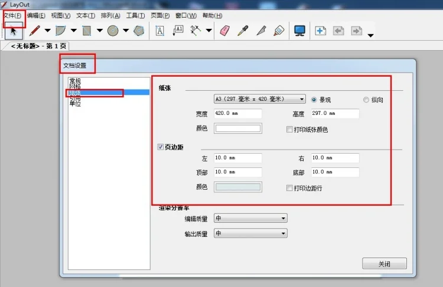Add a new page with plus icon
443x287 pixels.
tap(320, 31)
